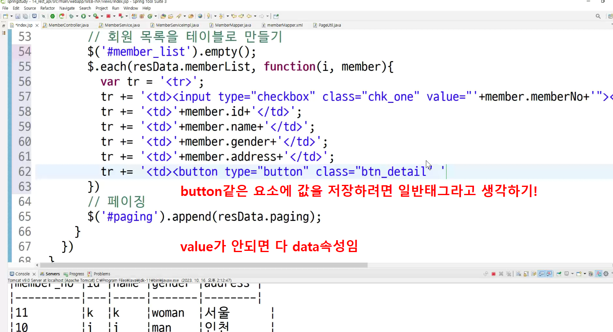Switch to the index.jsp editor tab
613x332 pixels.
coord(24,25)
